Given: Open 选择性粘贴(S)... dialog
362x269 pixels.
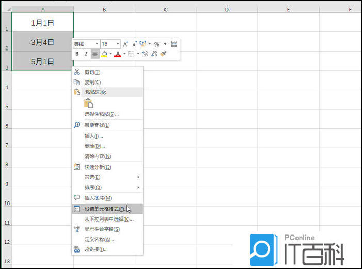Looking at the screenshot, I should [108, 114].
